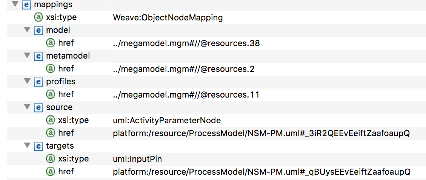Collapse the profiles element

click(x=27, y=82)
